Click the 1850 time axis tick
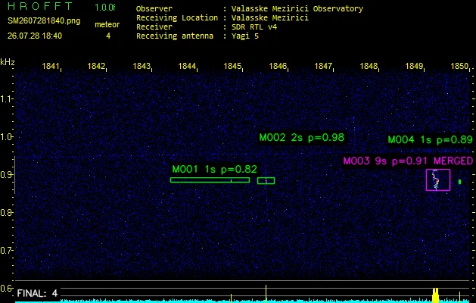Image resolution: width=476 pixels, height=303 pixels. [x=460, y=66]
